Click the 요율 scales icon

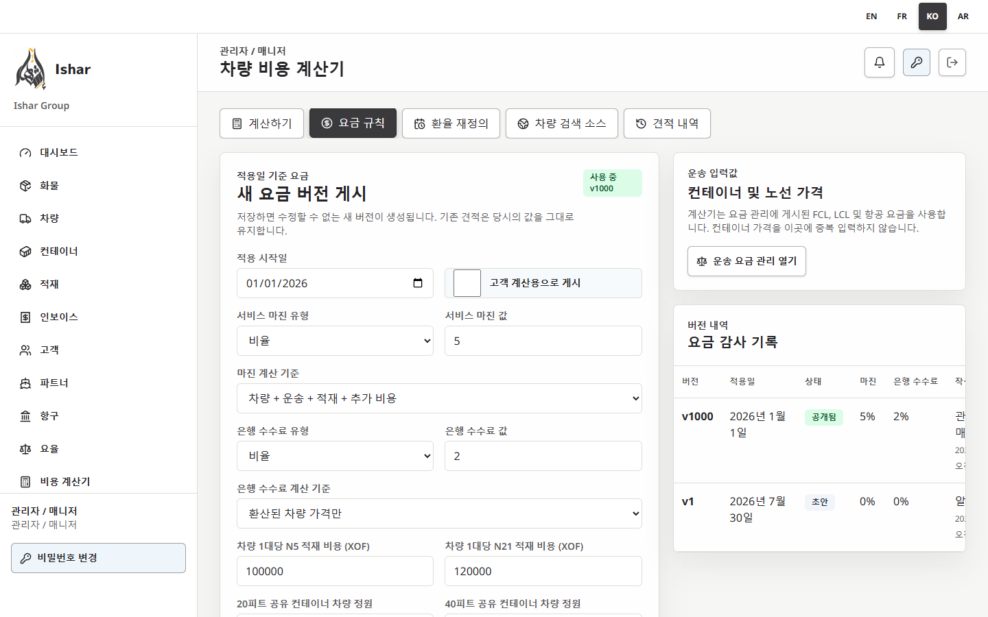click(25, 449)
